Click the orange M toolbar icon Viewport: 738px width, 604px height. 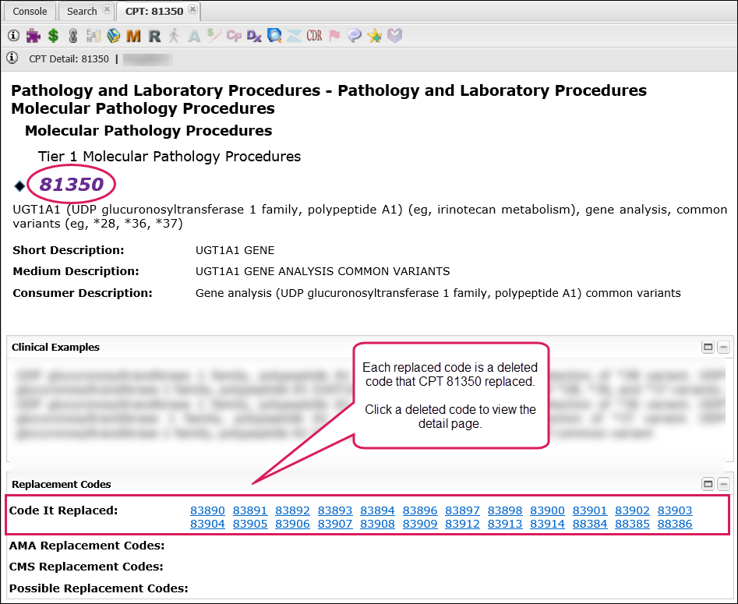point(133,35)
